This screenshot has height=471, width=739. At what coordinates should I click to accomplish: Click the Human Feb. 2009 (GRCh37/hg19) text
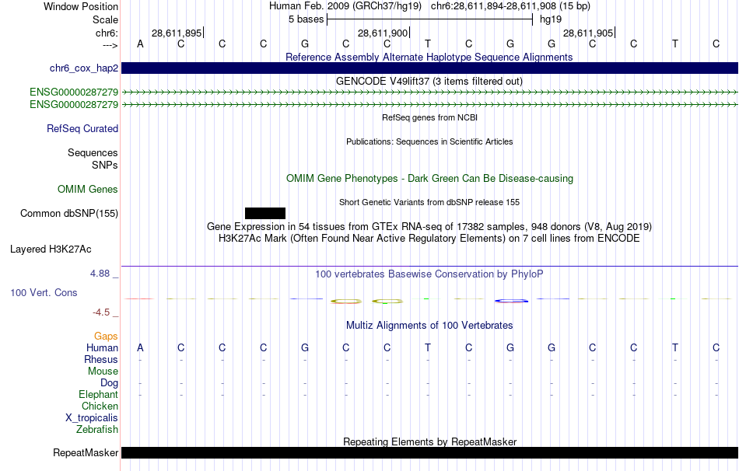(x=345, y=6)
